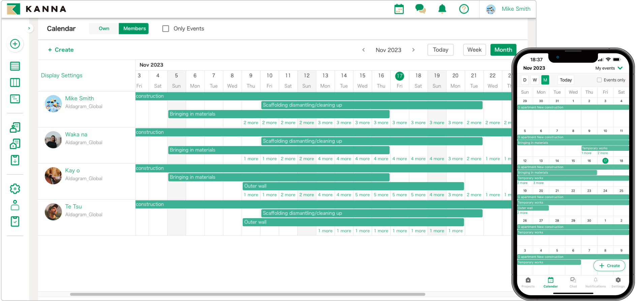Go to next month with right chevron
The width and height of the screenshot is (637, 301).
tap(413, 50)
